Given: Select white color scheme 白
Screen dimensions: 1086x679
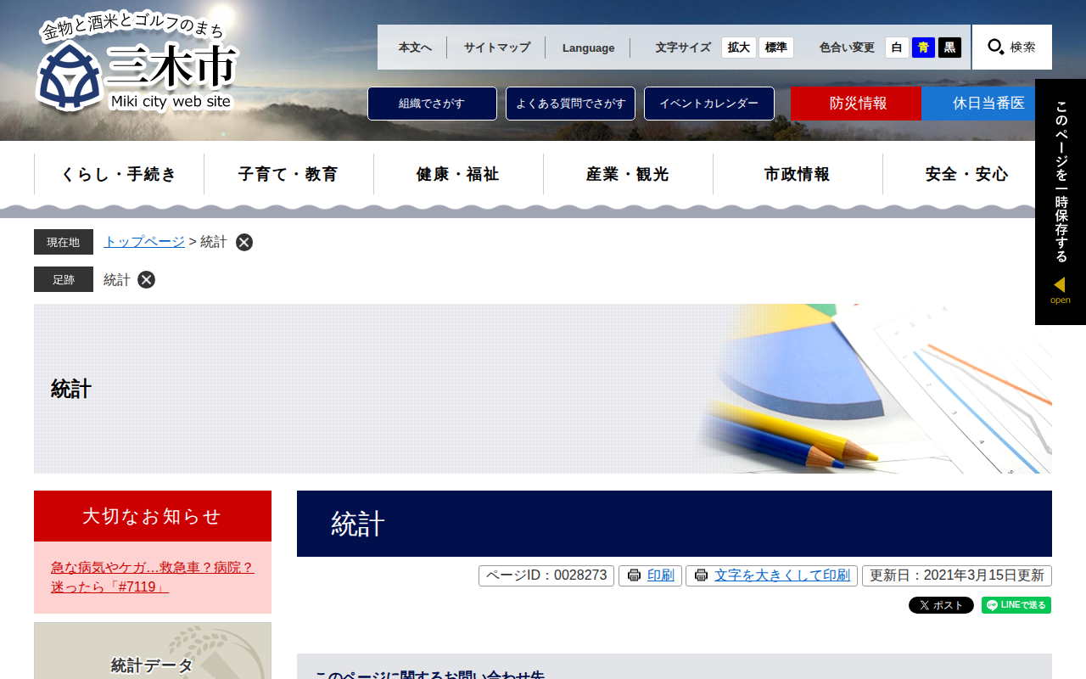Looking at the screenshot, I should (897, 48).
